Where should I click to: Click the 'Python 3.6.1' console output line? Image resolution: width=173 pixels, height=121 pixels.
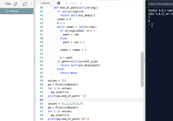(161, 11)
